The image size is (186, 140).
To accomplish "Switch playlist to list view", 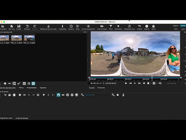I will pos(29,84).
